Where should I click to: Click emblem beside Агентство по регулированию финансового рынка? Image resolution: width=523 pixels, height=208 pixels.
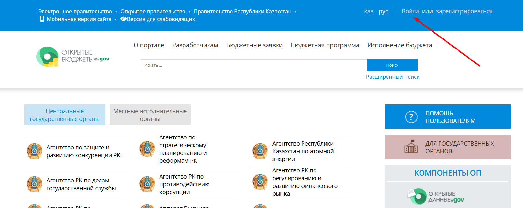click(x=260, y=182)
